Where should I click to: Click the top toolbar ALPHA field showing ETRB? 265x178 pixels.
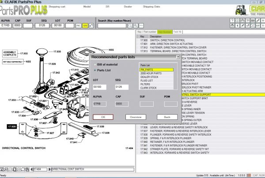pos(6,26)
